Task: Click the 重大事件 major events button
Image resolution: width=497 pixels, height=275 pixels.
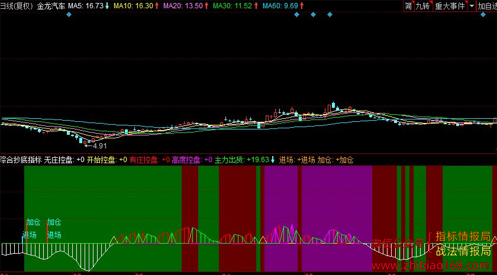Action: (450, 6)
